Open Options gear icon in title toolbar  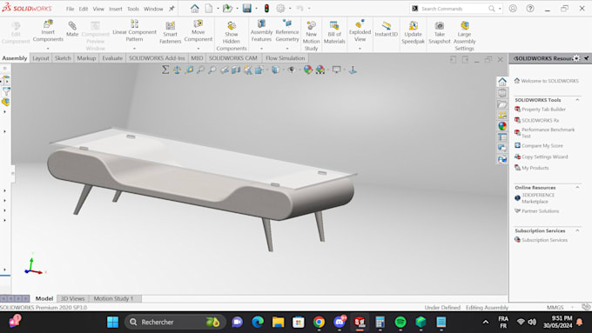pyautogui.click(x=280, y=9)
